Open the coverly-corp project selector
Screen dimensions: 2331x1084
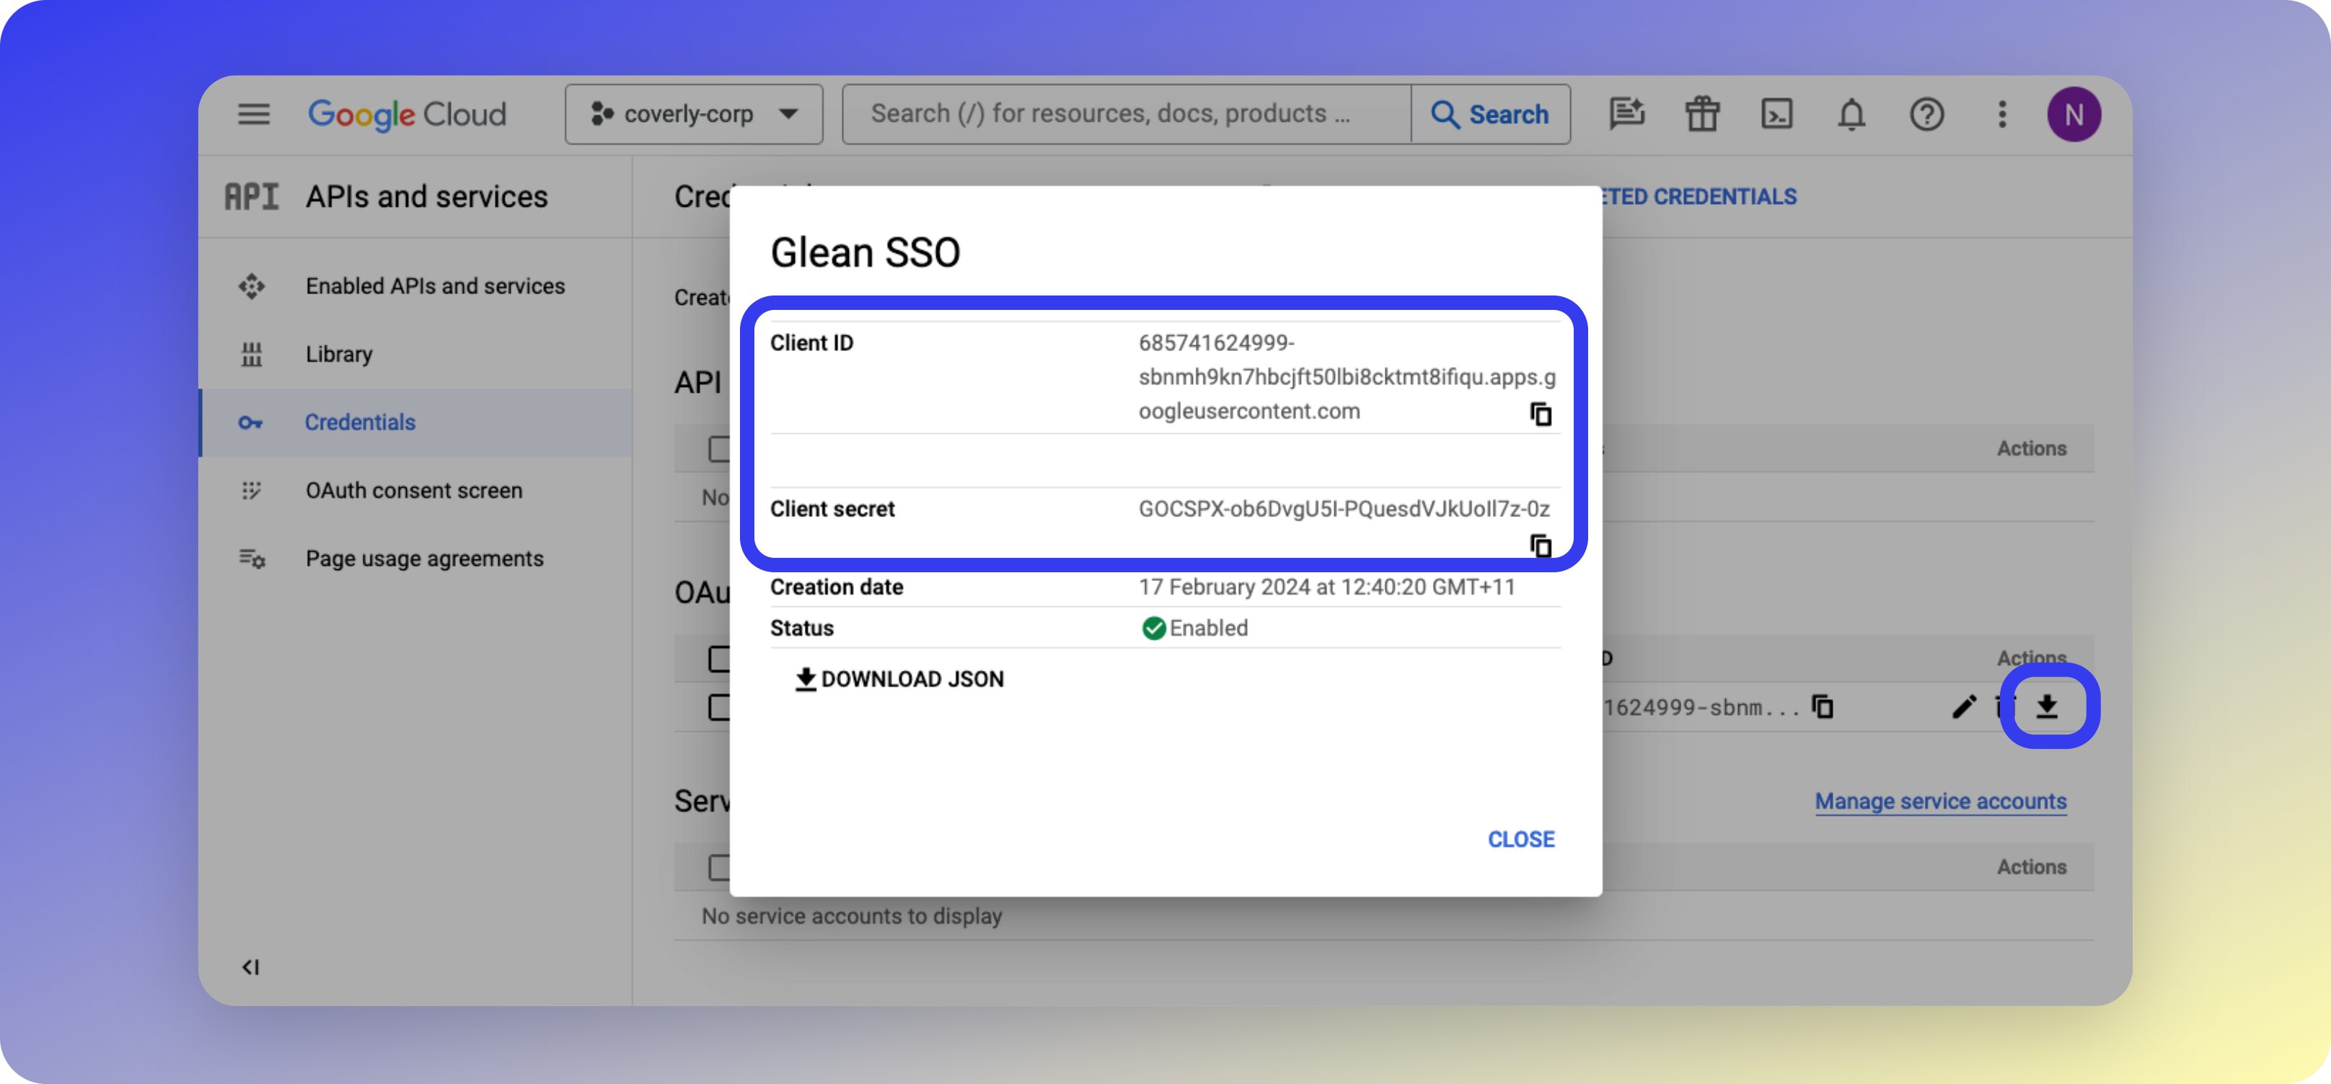[693, 114]
